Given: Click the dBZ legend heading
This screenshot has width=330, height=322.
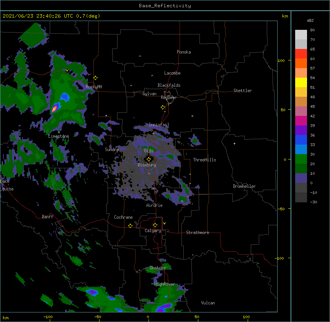Looking at the screenshot, I should (x=310, y=21).
